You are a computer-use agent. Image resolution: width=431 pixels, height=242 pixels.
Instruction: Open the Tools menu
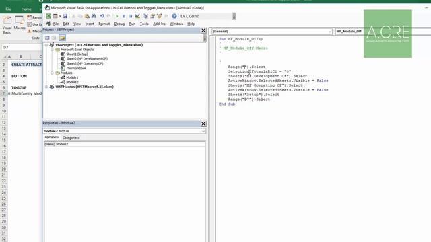[x=144, y=24]
